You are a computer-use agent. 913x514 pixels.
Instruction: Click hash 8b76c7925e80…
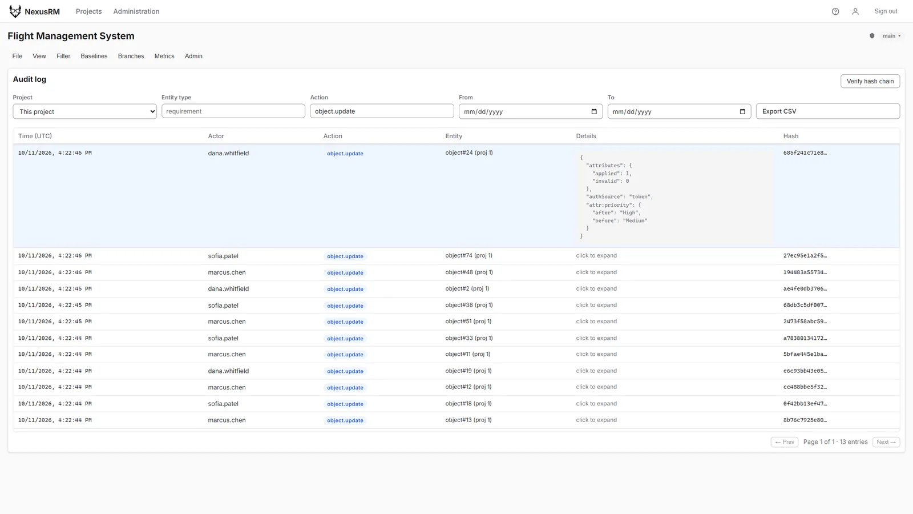[x=805, y=420]
